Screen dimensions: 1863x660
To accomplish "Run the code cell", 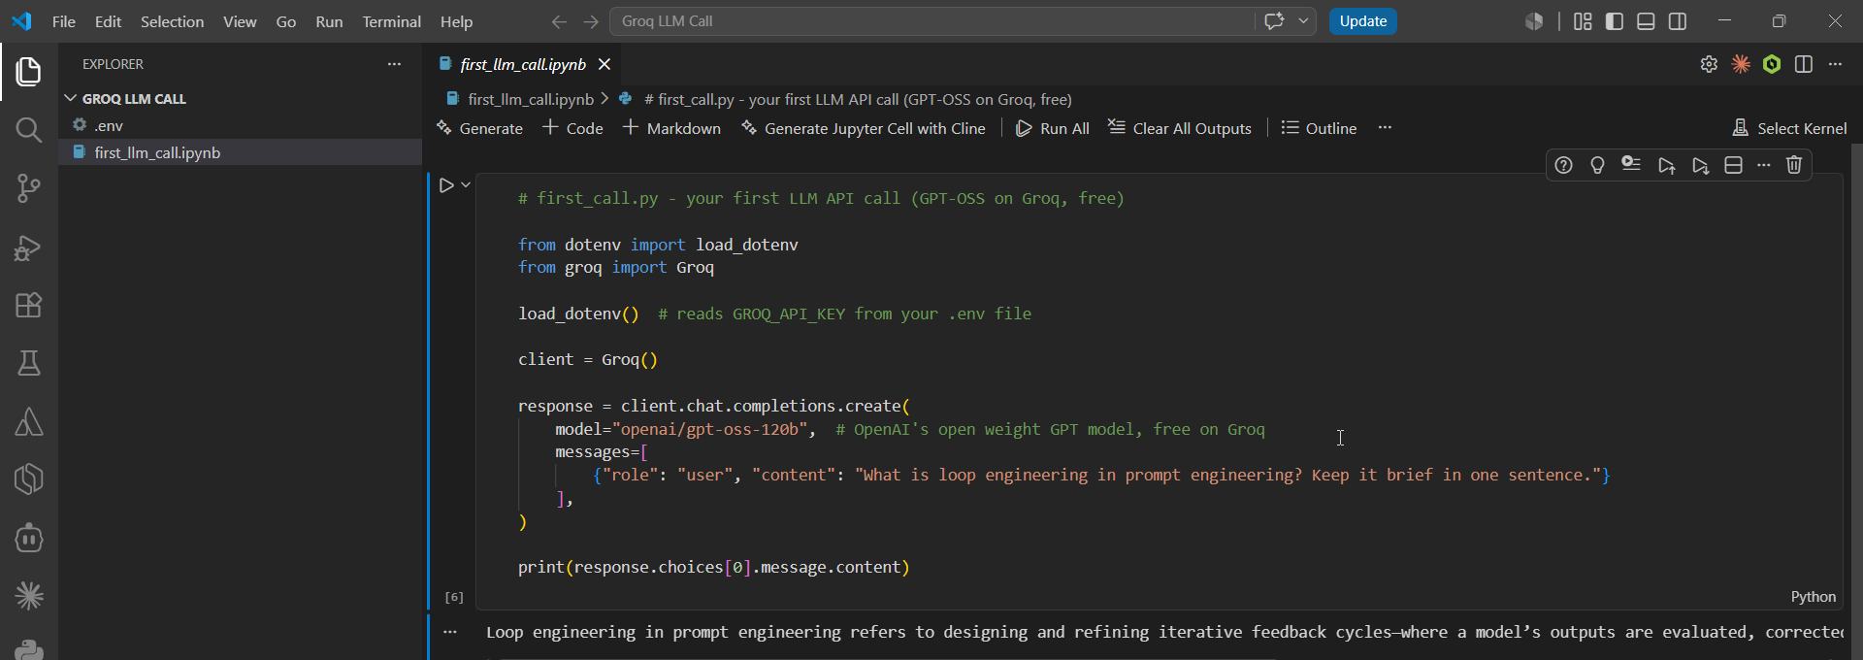I will coord(446,185).
